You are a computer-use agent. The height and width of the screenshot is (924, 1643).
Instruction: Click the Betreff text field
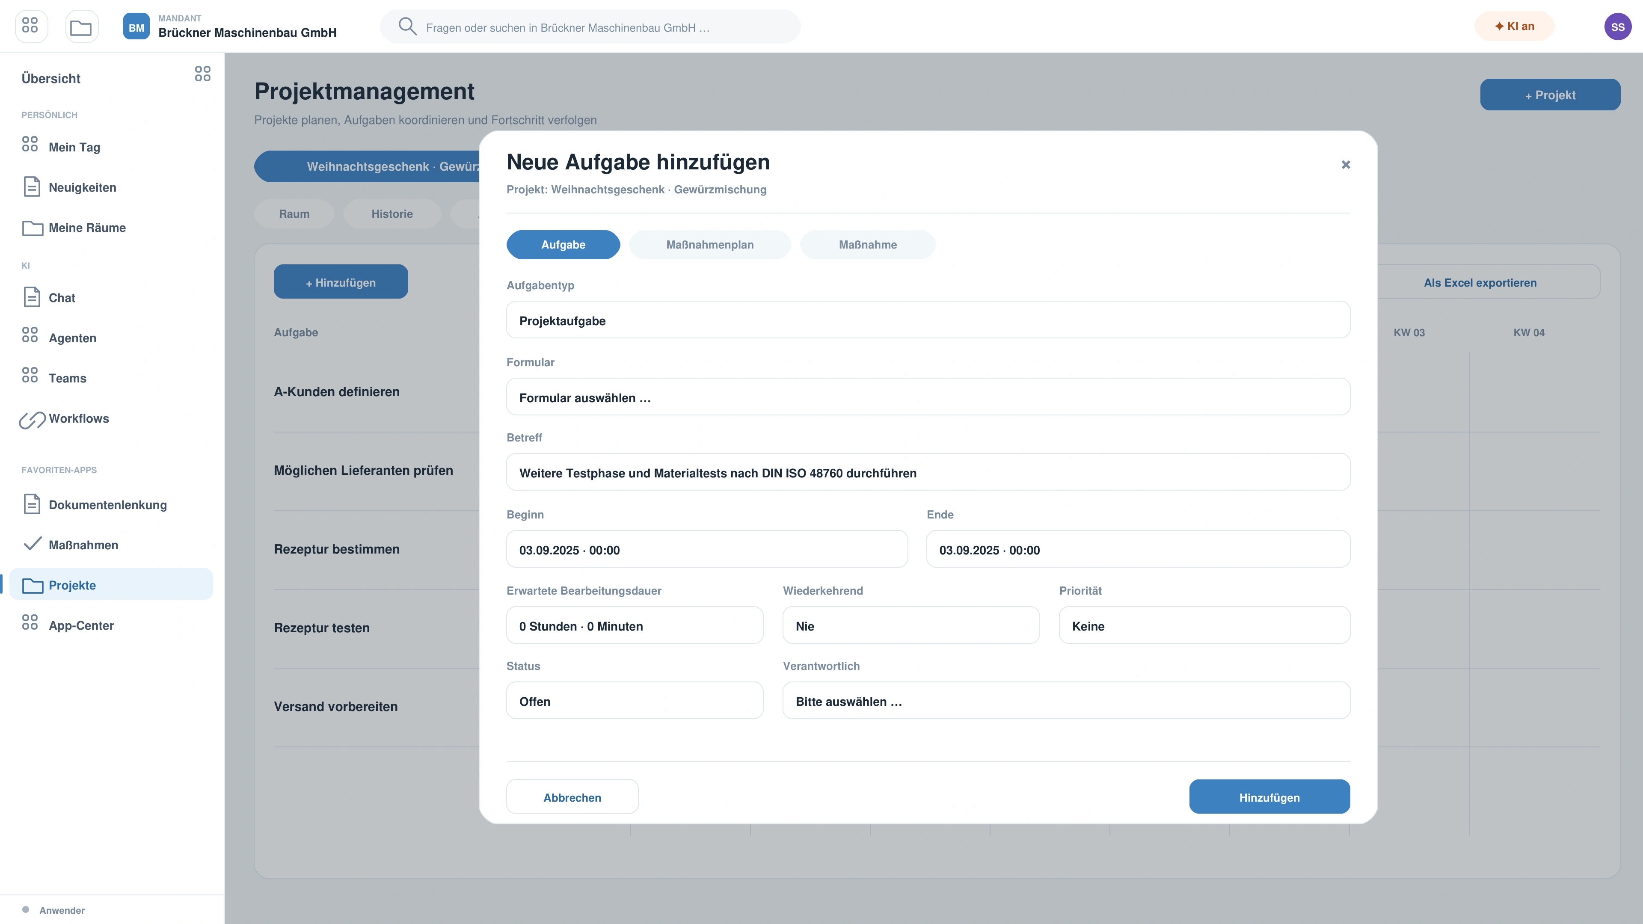(x=928, y=472)
